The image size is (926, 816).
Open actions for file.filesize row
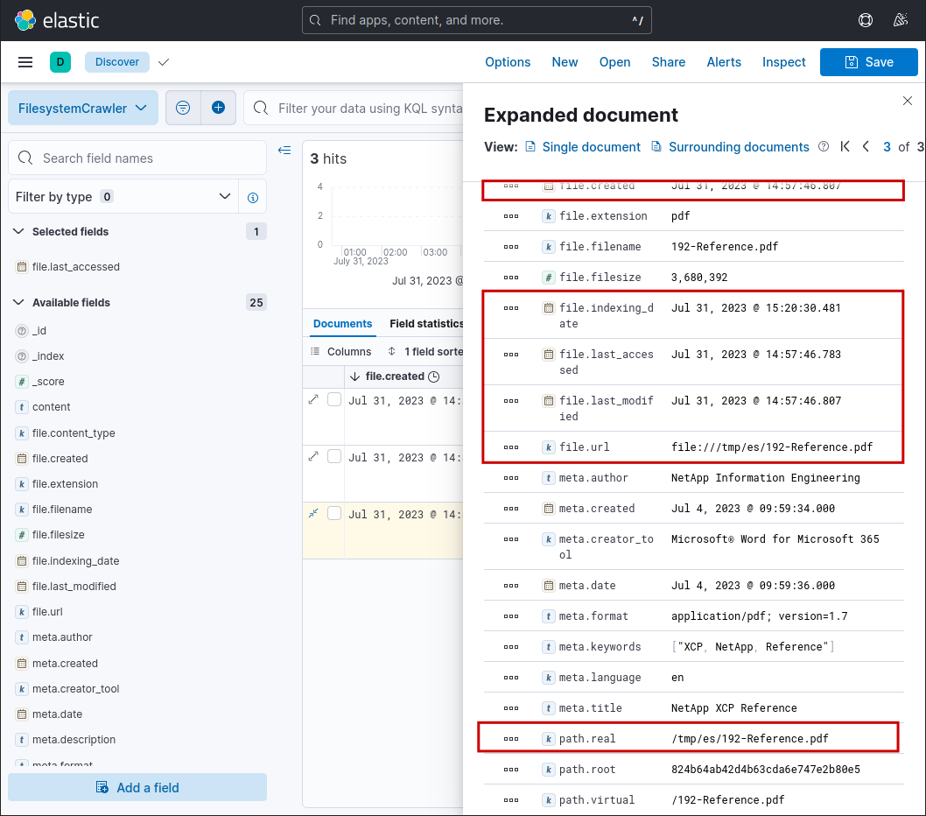[511, 278]
